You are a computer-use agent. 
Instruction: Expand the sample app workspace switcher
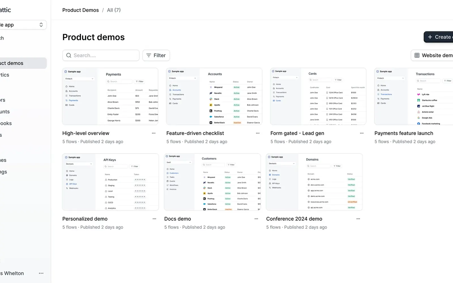pyautogui.click(x=23, y=25)
